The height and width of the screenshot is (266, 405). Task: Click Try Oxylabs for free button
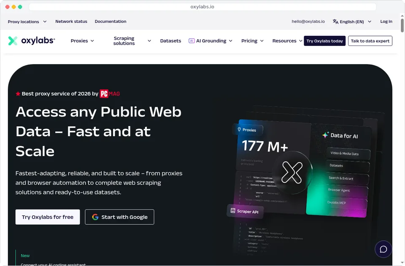pyautogui.click(x=48, y=217)
